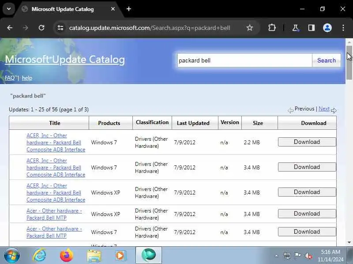Open the profile avatar menu

tap(327, 28)
